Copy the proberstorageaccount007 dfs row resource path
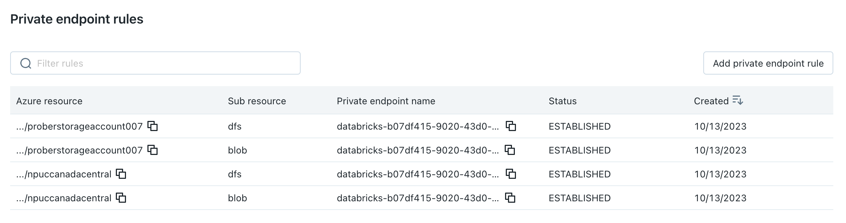The width and height of the screenshot is (846, 223). click(154, 127)
